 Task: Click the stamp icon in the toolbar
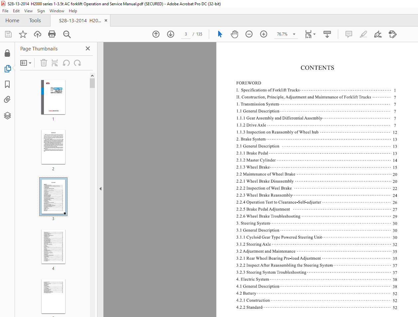393,34
